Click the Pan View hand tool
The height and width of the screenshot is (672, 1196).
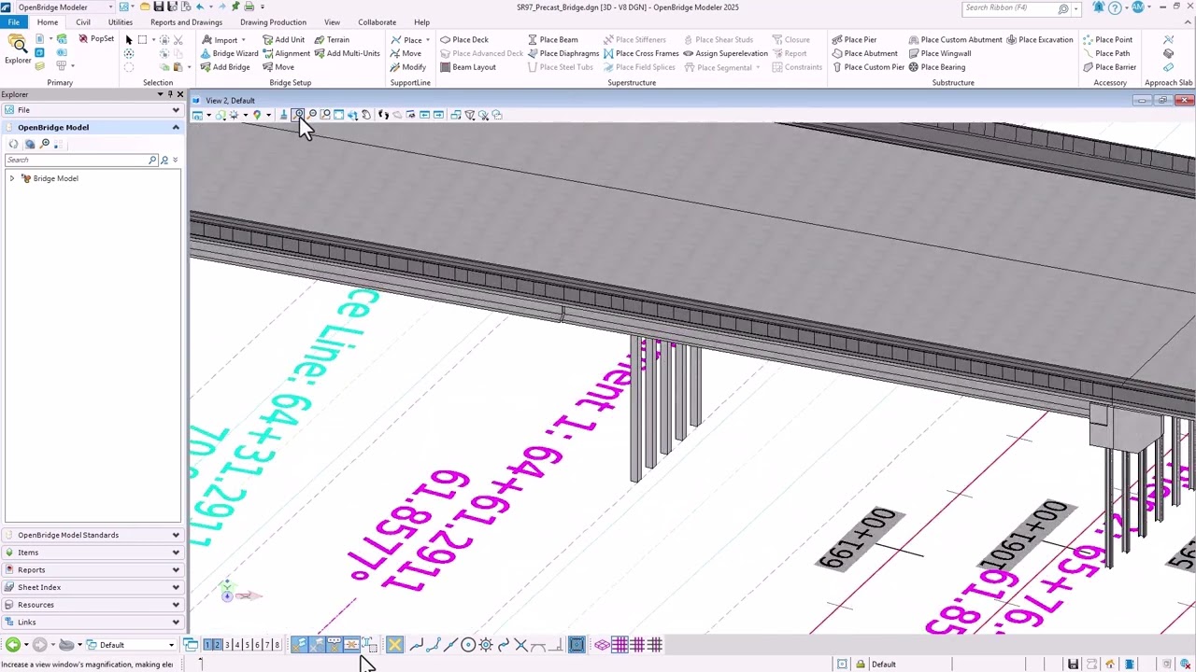coord(366,115)
